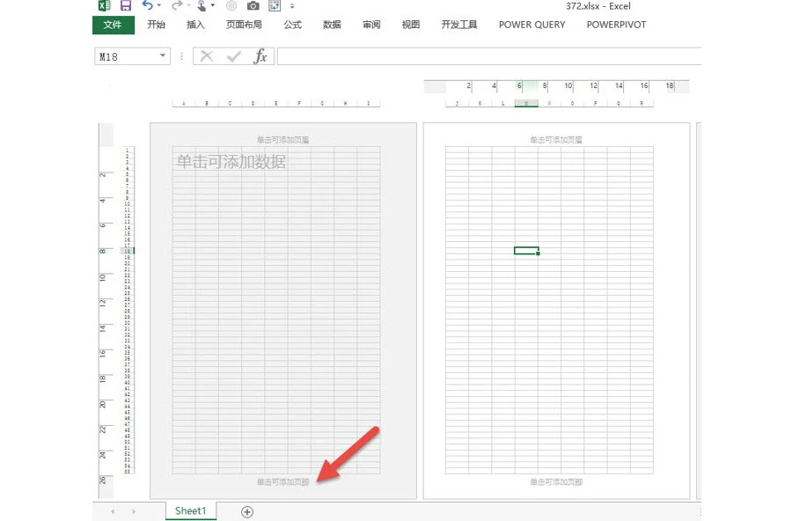Viewport: 792px width, 521px height.
Task: Open the 文件 tab
Action: tap(114, 25)
